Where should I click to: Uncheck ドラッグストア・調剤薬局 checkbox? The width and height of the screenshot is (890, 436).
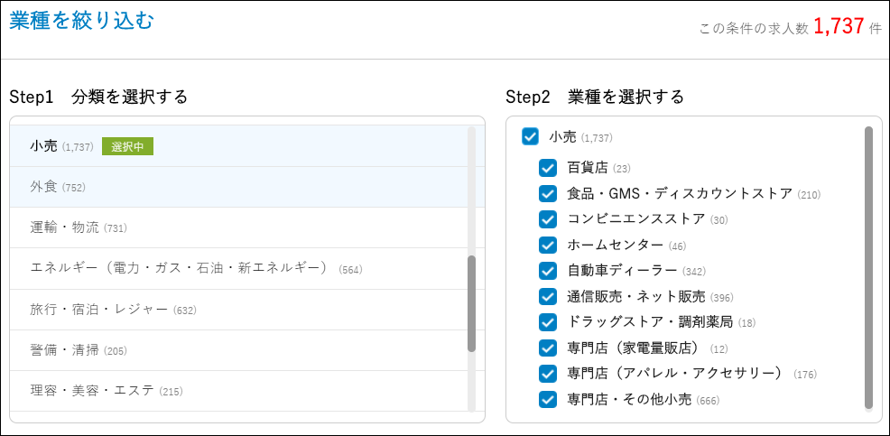(548, 322)
